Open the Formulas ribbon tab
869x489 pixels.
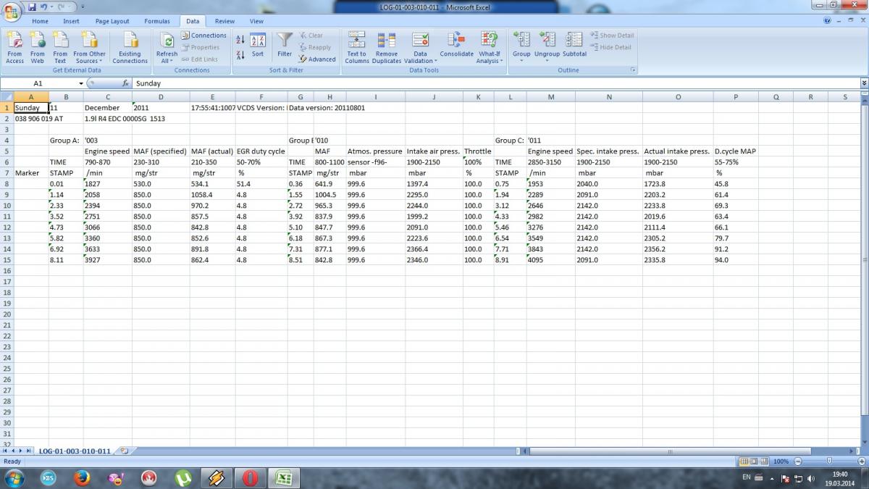[x=156, y=21]
